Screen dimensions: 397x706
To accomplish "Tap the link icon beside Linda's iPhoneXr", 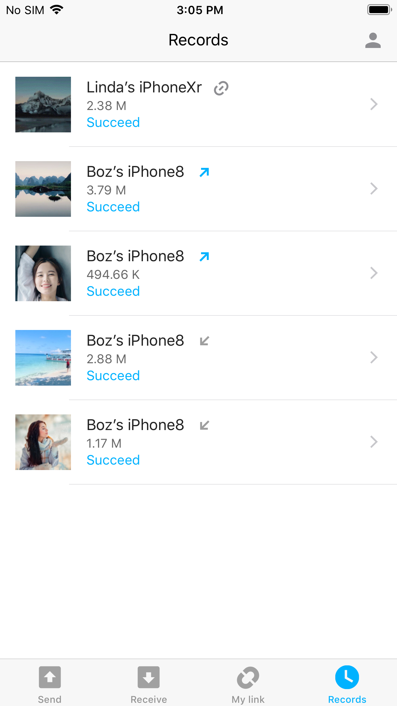I will coord(221,88).
